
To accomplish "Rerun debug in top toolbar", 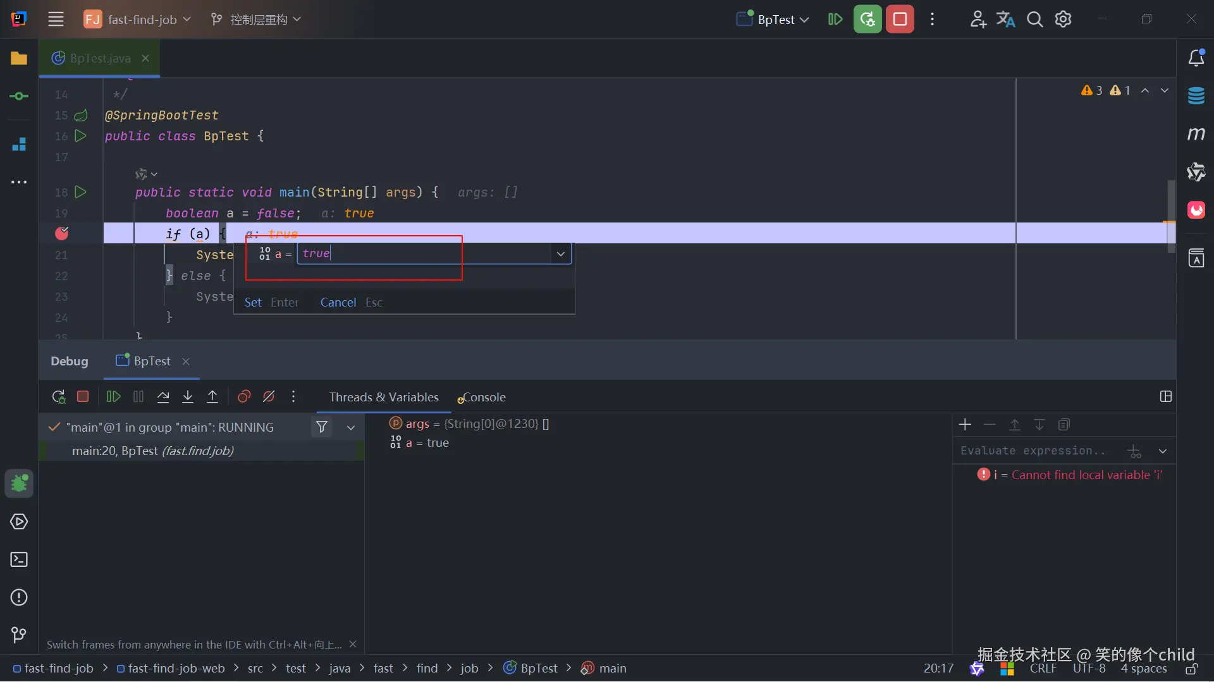I will (x=868, y=19).
